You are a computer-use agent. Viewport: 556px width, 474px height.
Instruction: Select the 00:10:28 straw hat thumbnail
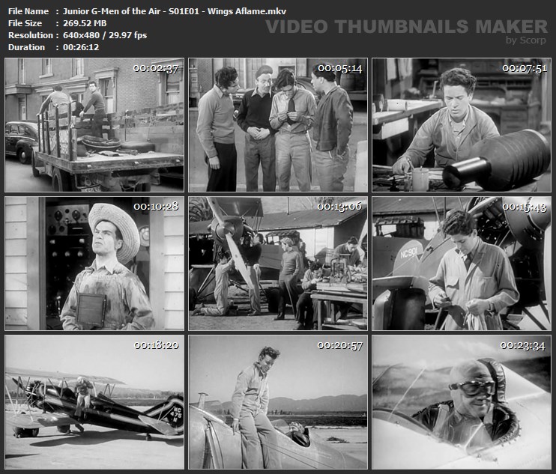click(94, 264)
